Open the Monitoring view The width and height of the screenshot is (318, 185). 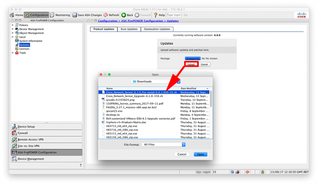pyautogui.click(x=60, y=15)
